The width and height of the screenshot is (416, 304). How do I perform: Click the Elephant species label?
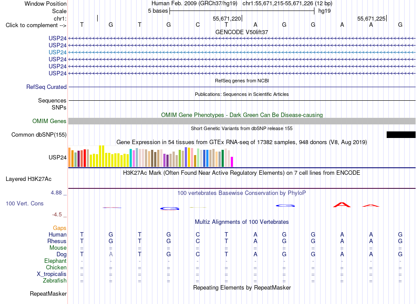tap(55, 261)
